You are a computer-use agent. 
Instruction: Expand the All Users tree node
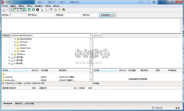click(15, 42)
